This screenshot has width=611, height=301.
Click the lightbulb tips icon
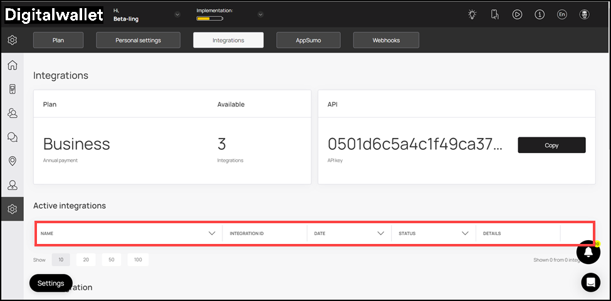coord(472,14)
